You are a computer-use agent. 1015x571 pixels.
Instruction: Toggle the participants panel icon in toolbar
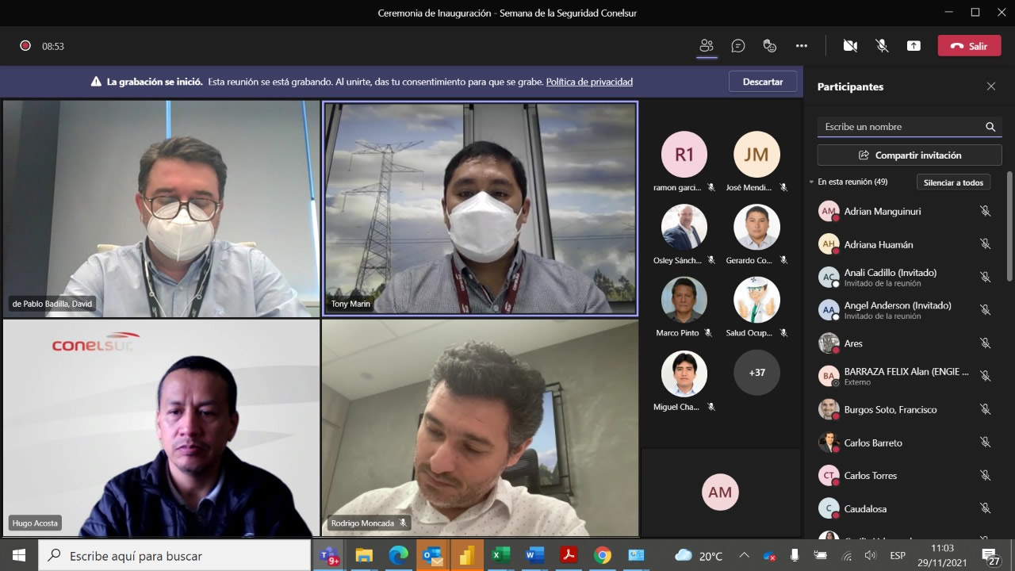pyautogui.click(x=707, y=46)
